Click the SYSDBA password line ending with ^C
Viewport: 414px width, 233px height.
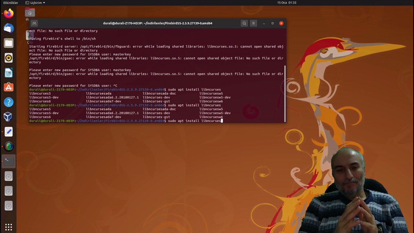(x=73, y=86)
